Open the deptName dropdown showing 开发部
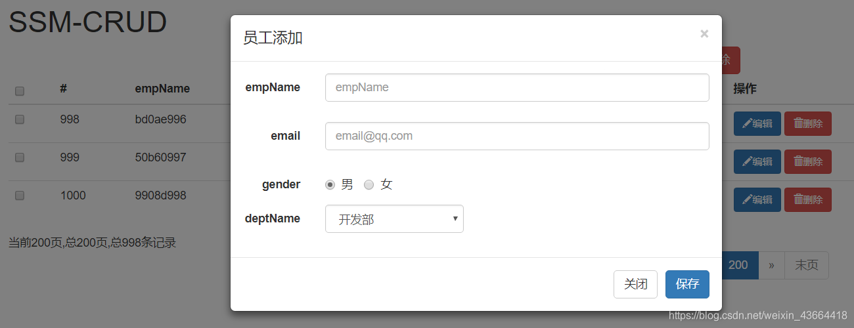The height and width of the screenshot is (328, 854). pos(394,219)
